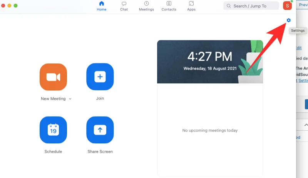The height and width of the screenshot is (178, 308).
Task: Open the Apps tab
Action: tap(191, 6)
